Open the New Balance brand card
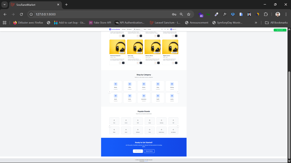Viewport: 291px width, 163px height. pyautogui.click(x=173, y=130)
